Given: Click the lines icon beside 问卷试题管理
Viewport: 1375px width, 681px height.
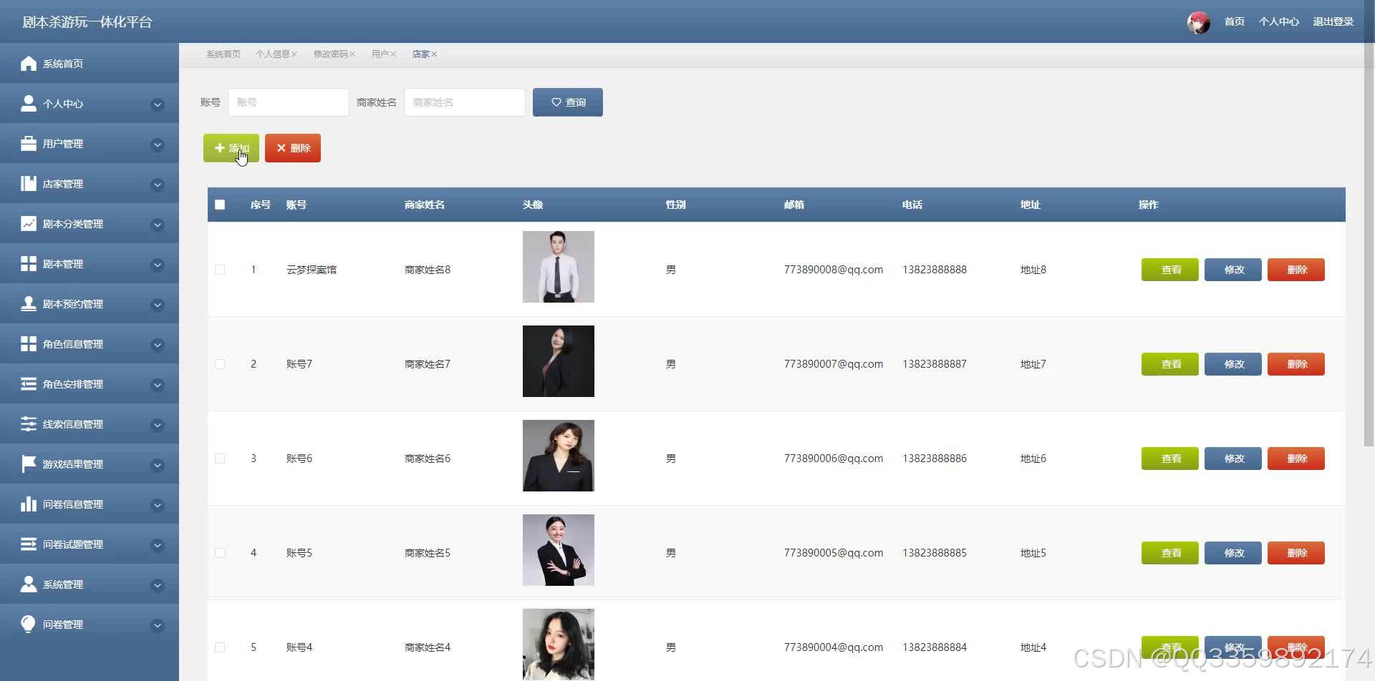Looking at the screenshot, I should (29, 544).
